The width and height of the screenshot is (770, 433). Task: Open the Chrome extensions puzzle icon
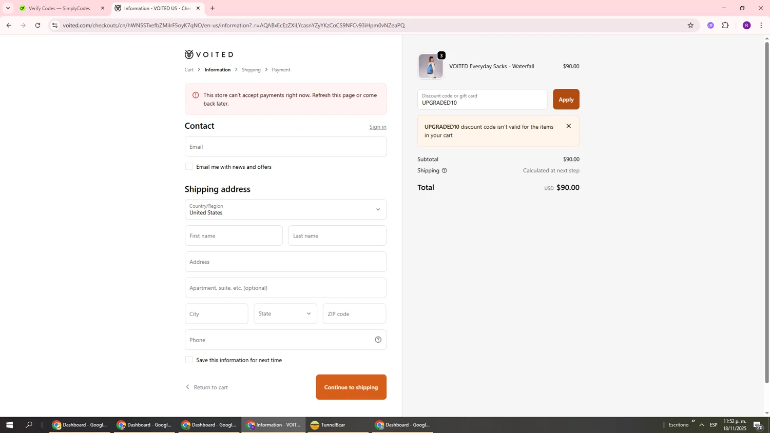[725, 25]
